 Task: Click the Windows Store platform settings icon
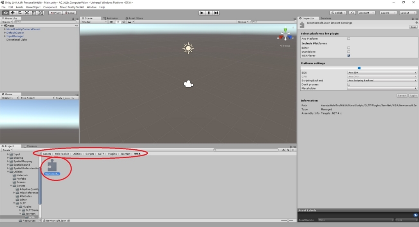(359, 68)
